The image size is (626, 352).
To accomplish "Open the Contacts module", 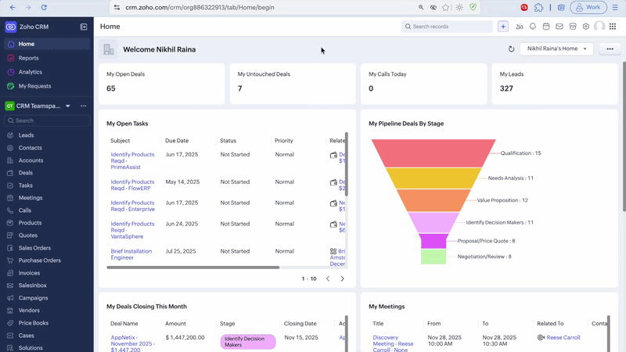I will pyautogui.click(x=30, y=148).
